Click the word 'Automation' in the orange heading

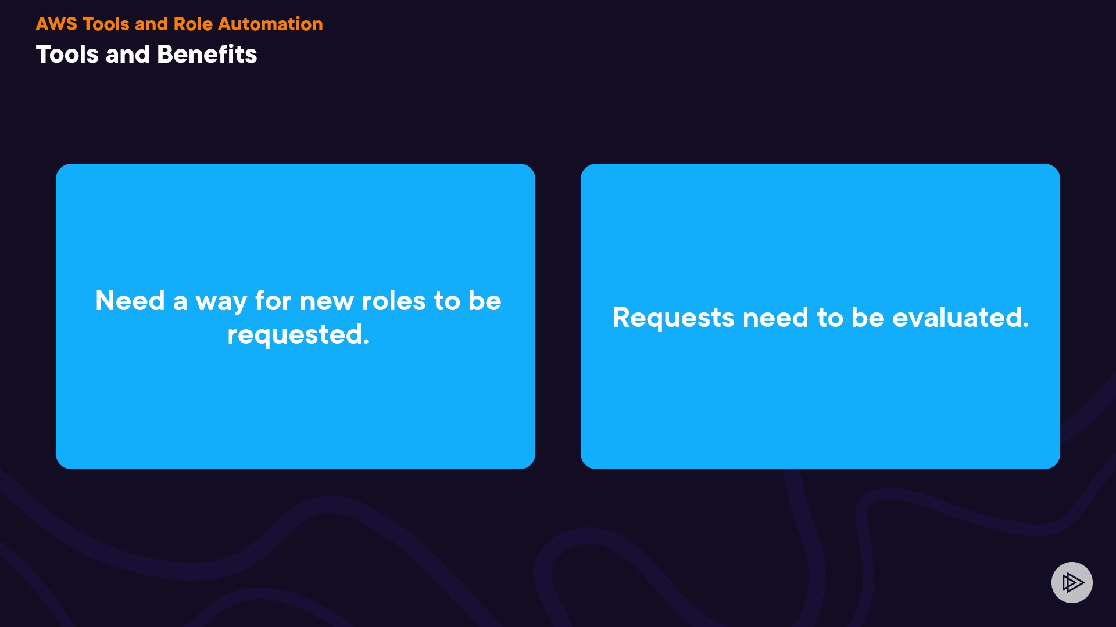pyautogui.click(x=270, y=24)
